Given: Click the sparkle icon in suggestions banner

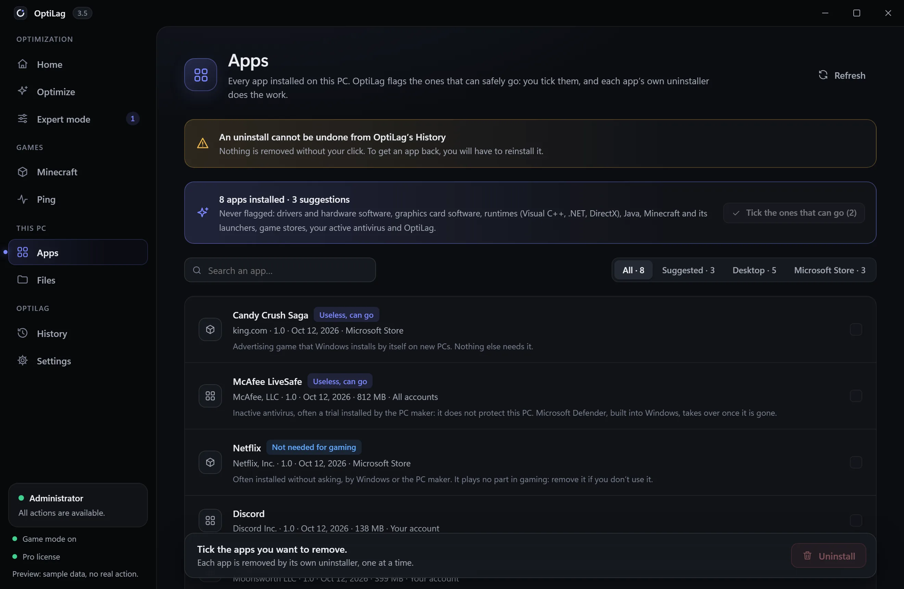Looking at the screenshot, I should click(202, 212).
